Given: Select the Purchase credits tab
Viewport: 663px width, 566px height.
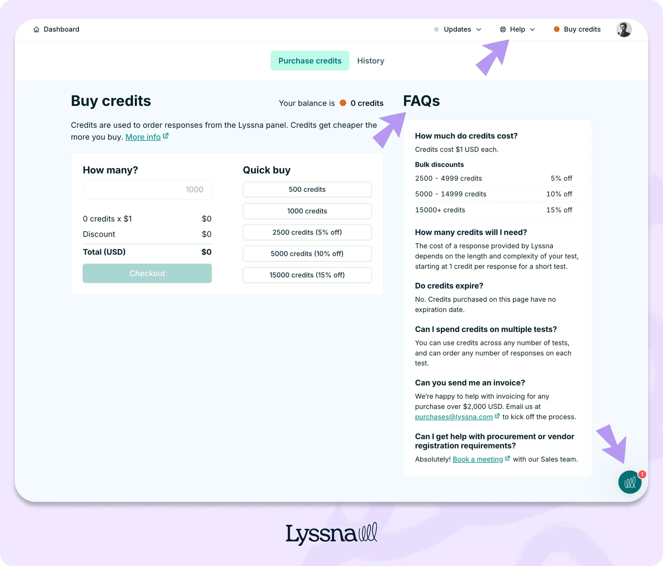Looking at the screenshot, I should (x=310, y=61).
